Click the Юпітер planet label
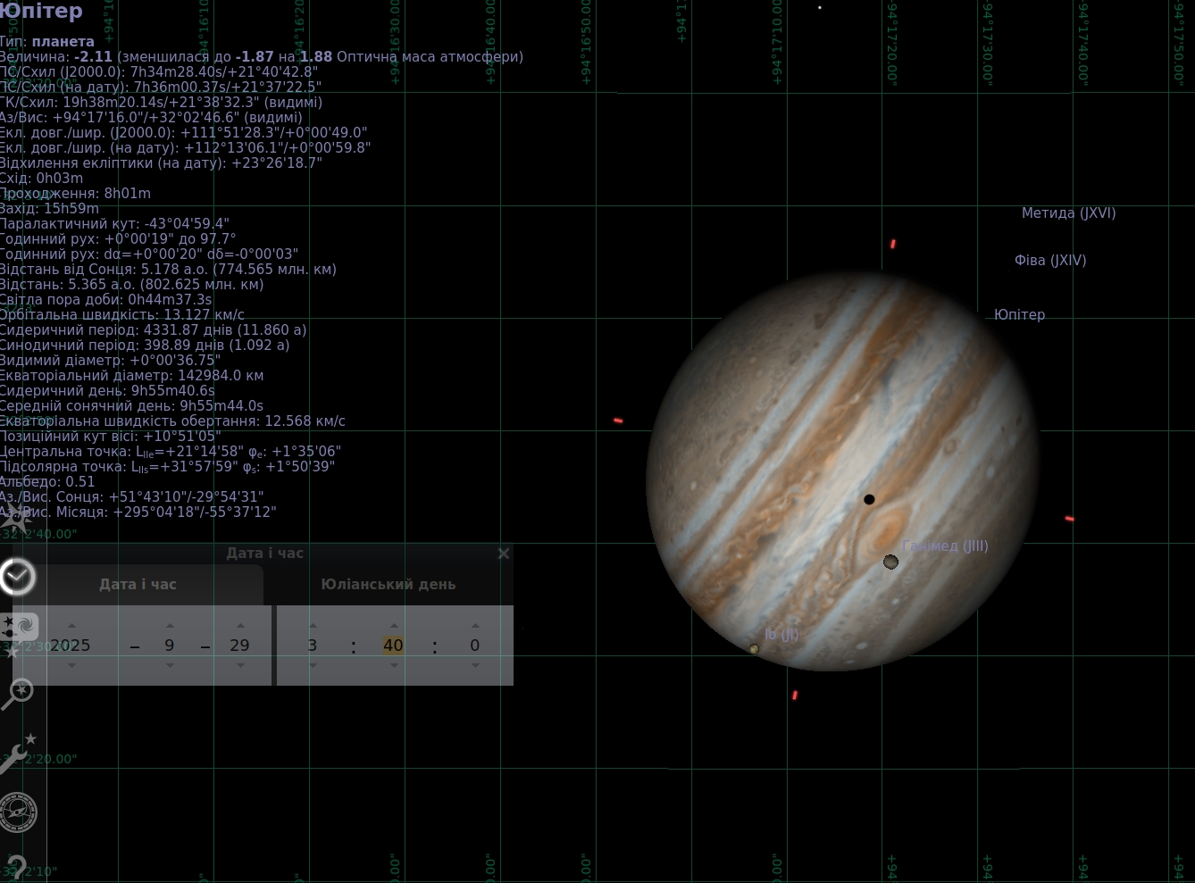The height and width of the screenshot is (883, 1195). click(1019, 314)
